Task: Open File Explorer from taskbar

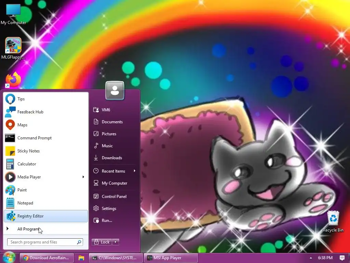Action: 81,258
